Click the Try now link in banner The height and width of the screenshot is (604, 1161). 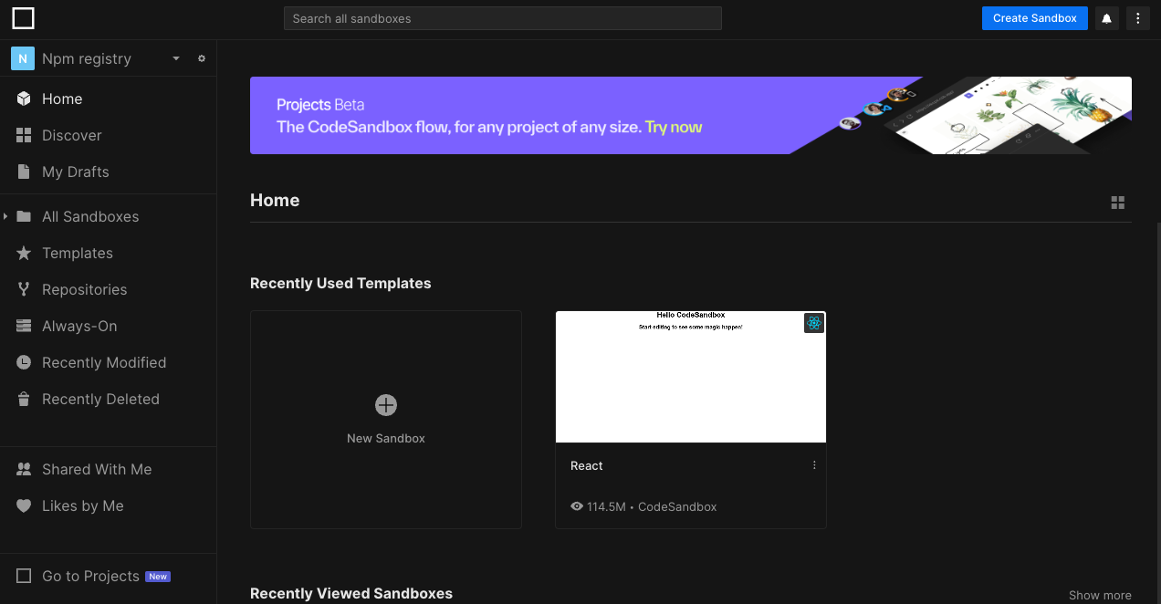(x=674, y=127)
